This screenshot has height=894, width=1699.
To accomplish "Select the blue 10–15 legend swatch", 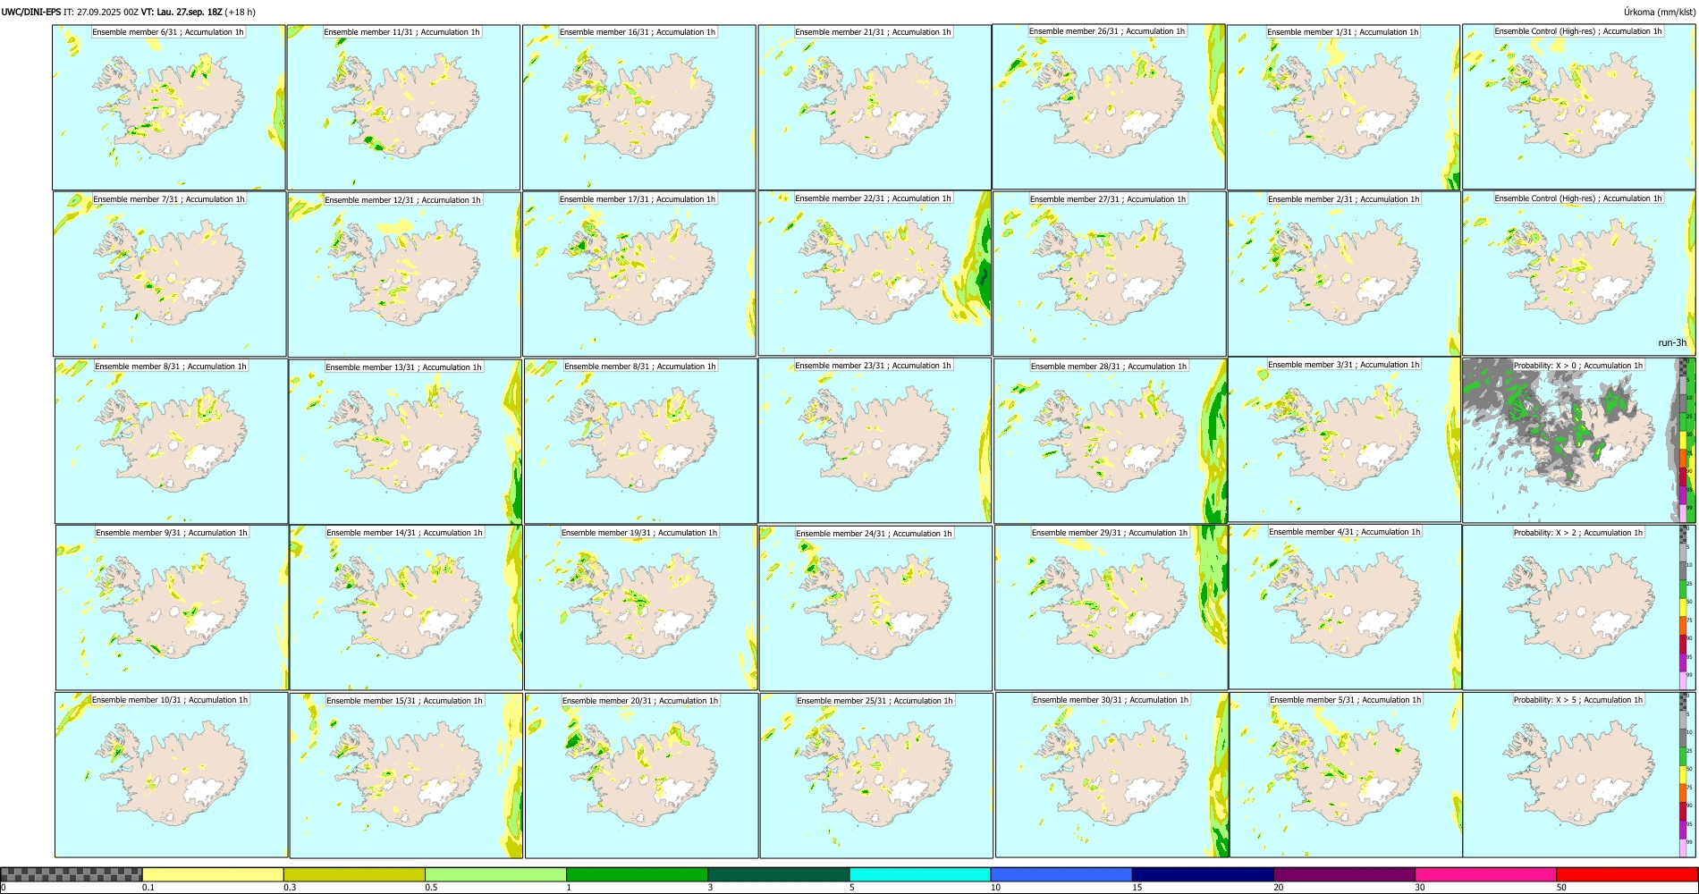I will pyautogui.click(x=1061, y=874).
